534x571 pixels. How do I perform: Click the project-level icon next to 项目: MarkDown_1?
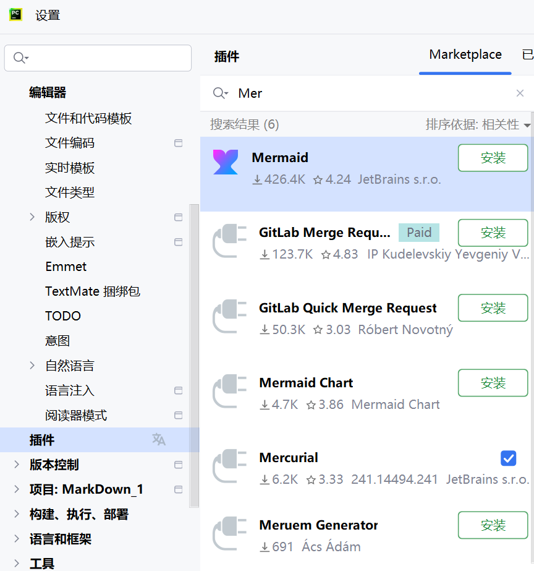(x=178, y=490)
